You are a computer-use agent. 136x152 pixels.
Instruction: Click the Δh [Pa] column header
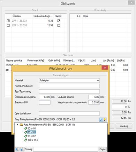pos(121,61)
